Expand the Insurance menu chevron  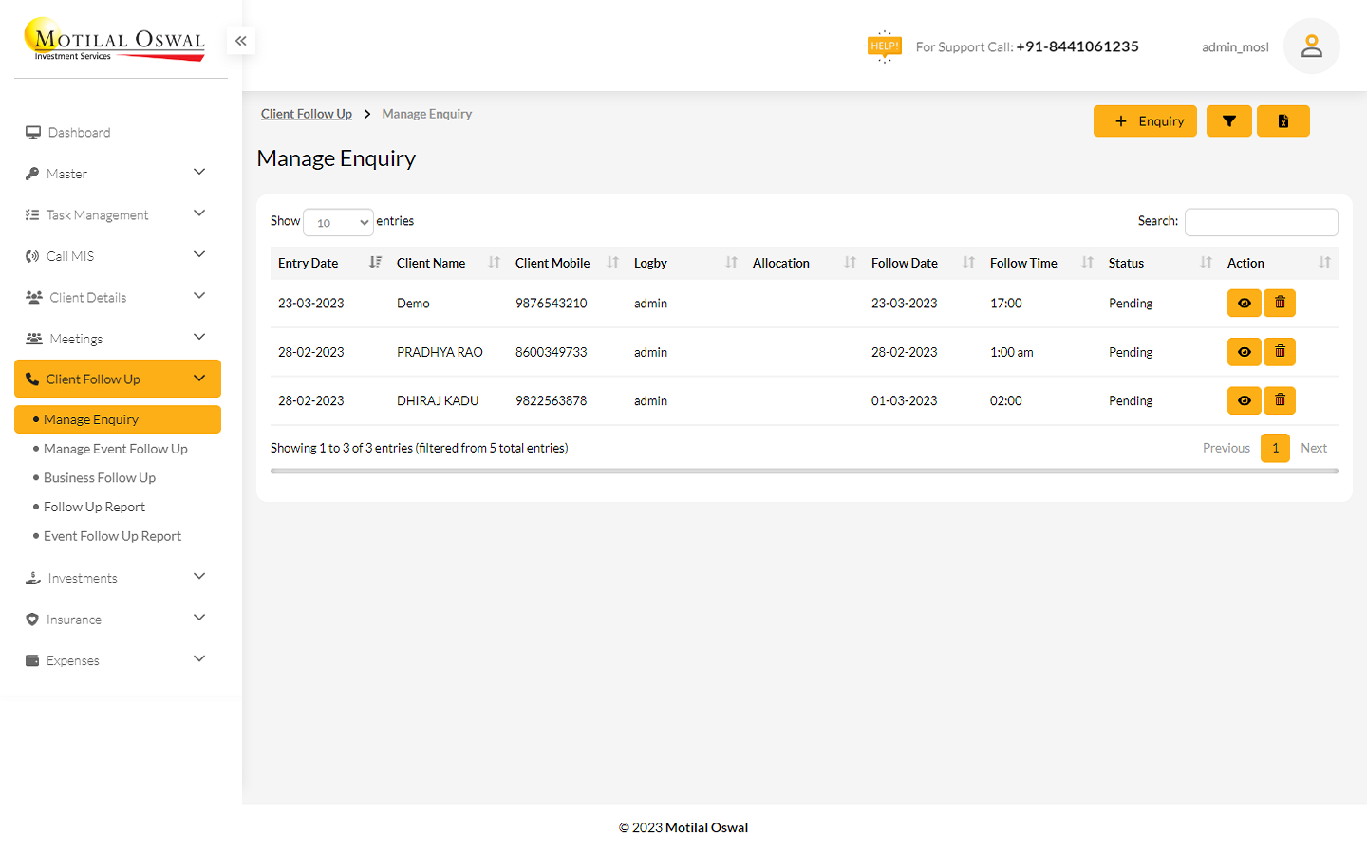pos(199,618)
